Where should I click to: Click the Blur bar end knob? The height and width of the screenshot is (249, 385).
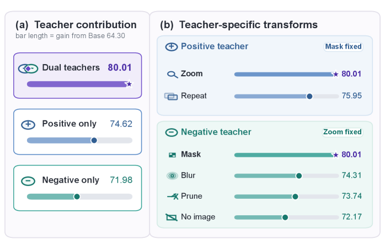coord(299,176)
